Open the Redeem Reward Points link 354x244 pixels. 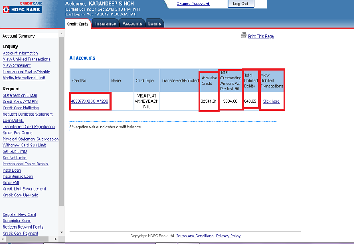coord(23,227)
